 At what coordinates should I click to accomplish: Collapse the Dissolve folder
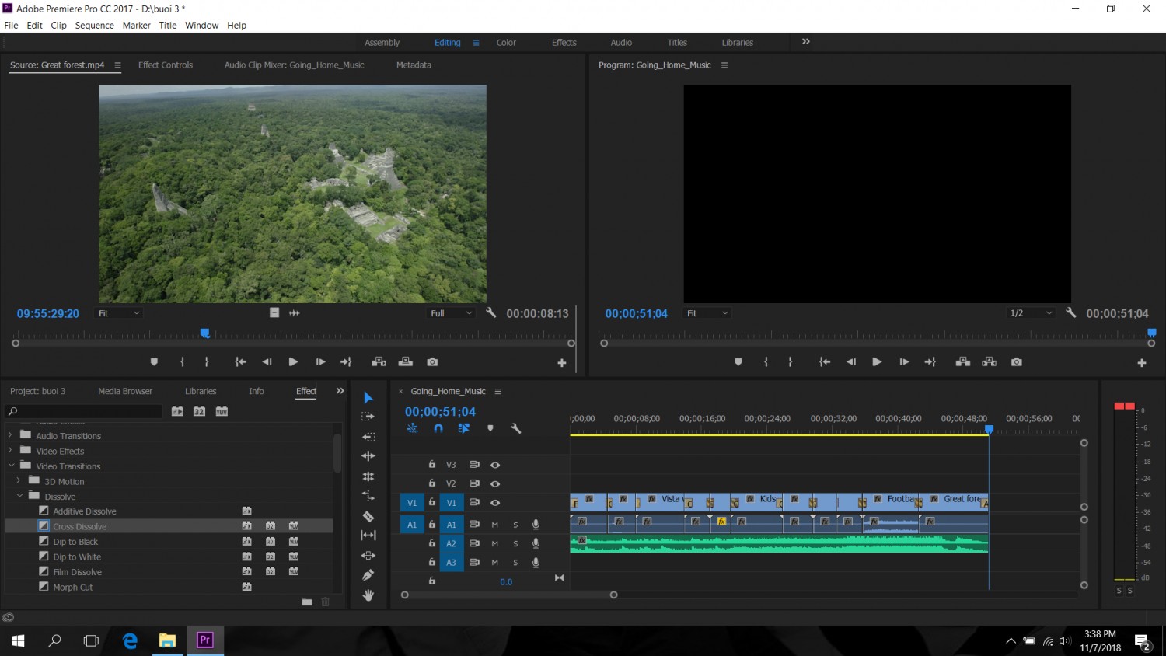19,496
